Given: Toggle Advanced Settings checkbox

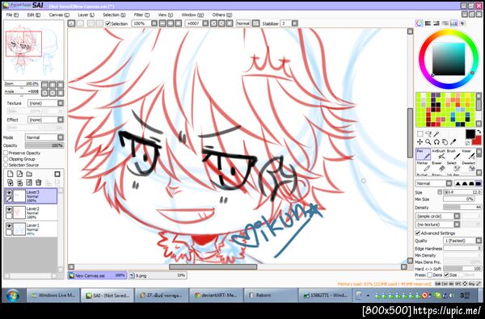Looking at the screenshot, I should pyautogui.click(x=418, y=233).
